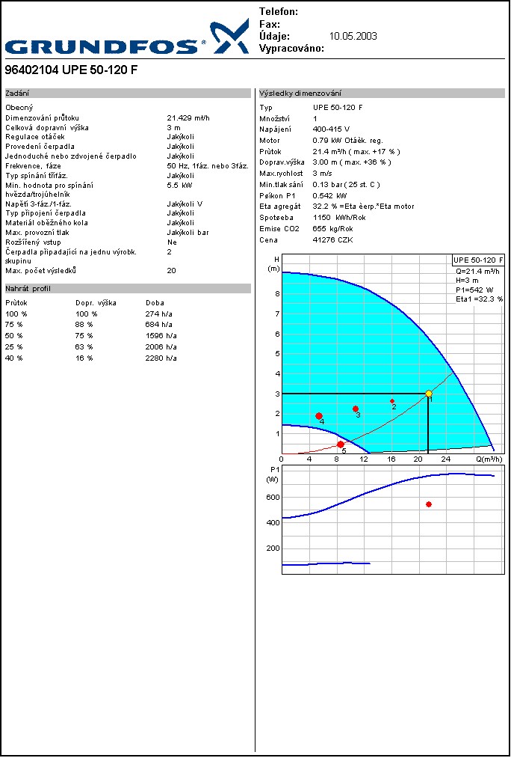511x758 pixels.
Task: Click red load point 3 on the chart
Action: tap(356, 409)
